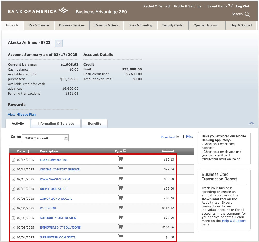The image size is (259, 242).
Task: Click cart icon in OPENAI CHATGPT row
Action: pos(120,169)
